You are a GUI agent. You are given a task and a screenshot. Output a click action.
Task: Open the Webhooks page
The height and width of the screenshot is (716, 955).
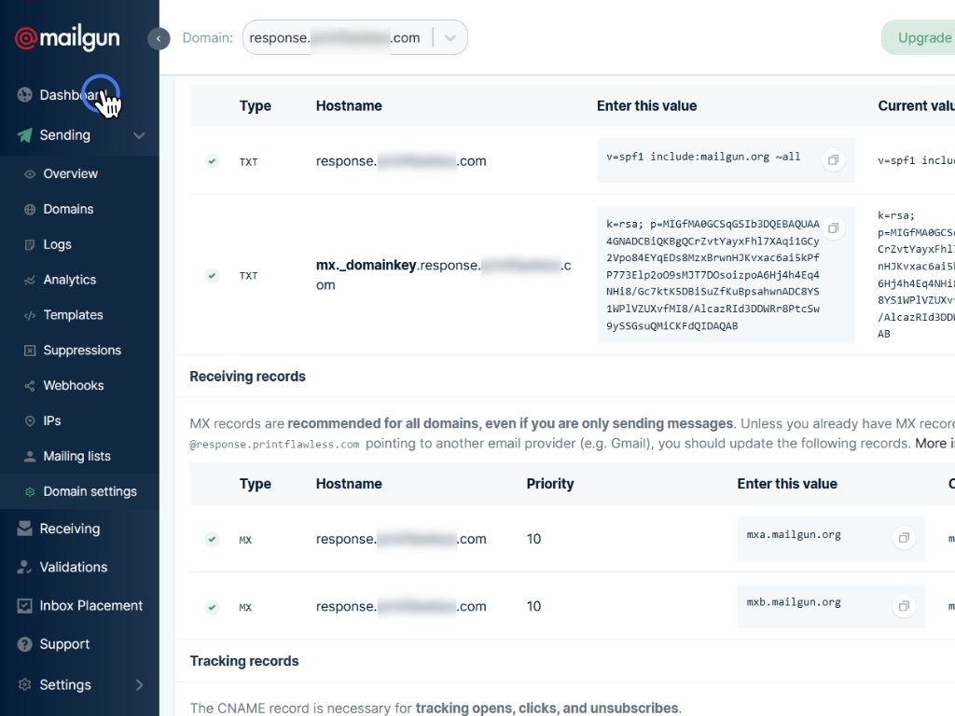point(73,385)
